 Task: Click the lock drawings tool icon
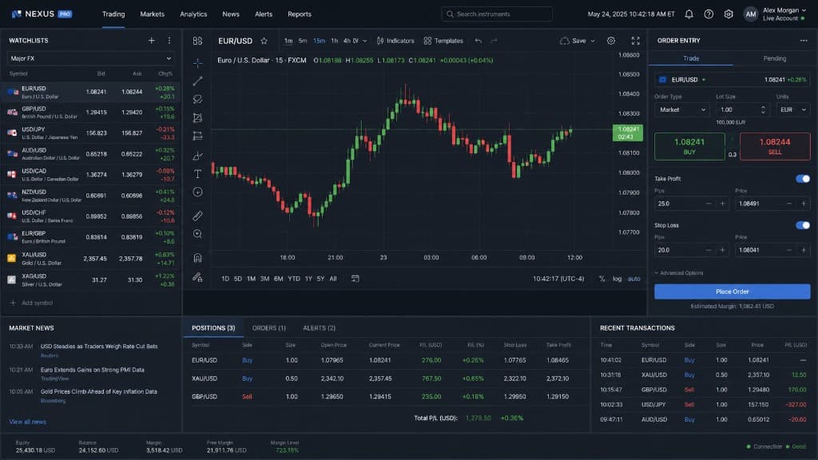coord(198,277)
